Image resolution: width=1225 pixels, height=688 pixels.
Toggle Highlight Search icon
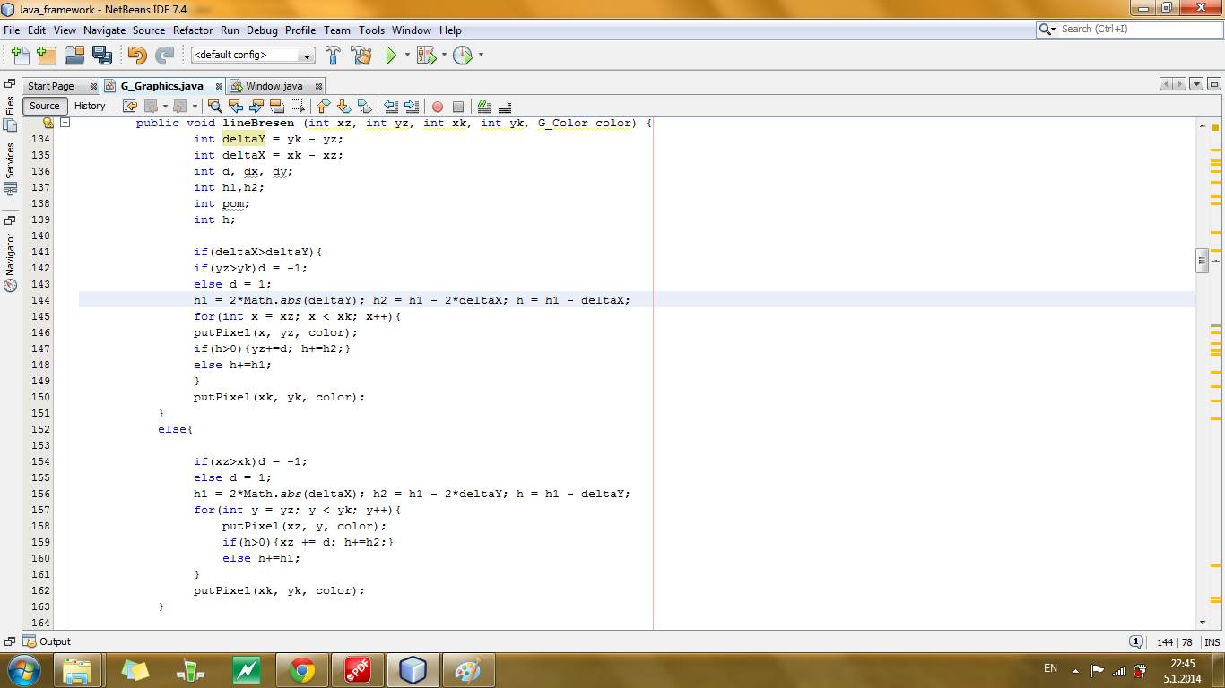[276, 106]
